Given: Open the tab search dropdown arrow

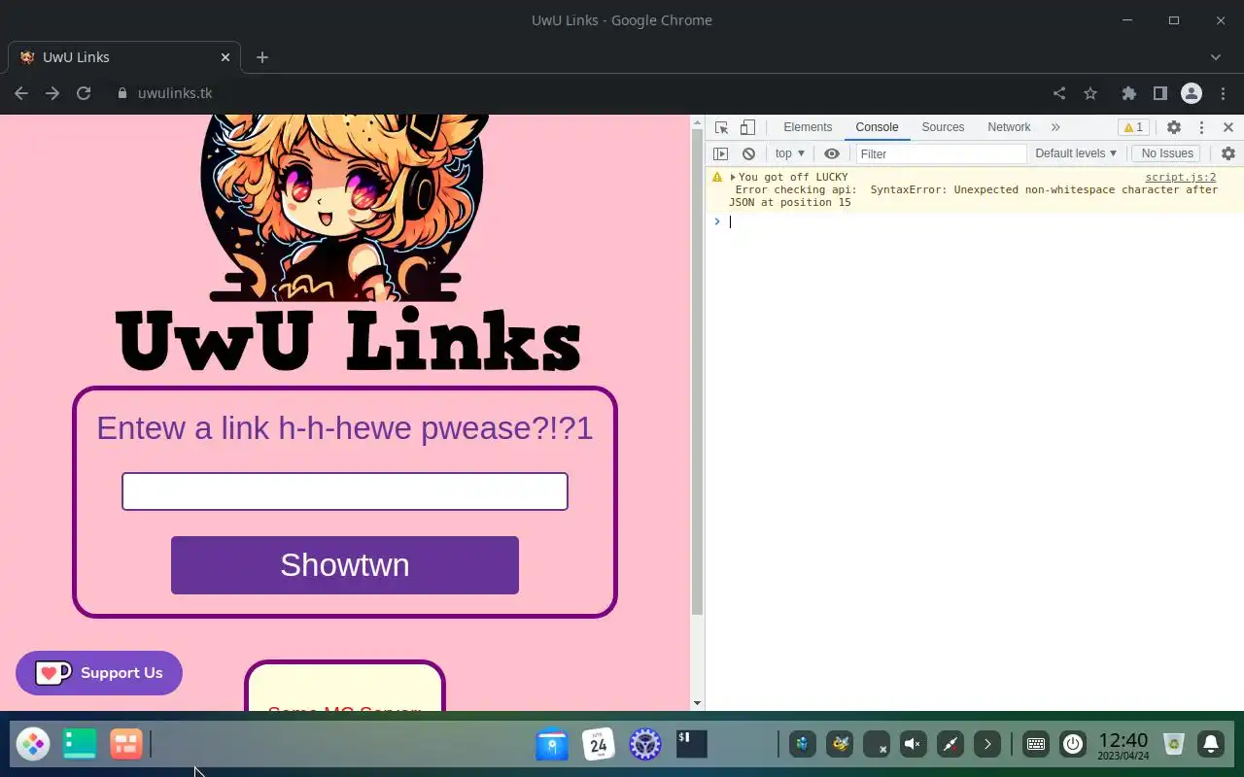Looking at the screenshot, I should point(1216,57).
